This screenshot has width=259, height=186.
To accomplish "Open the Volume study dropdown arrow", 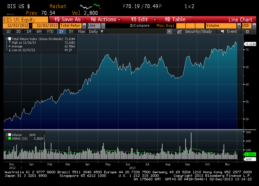I will [239, 26].
